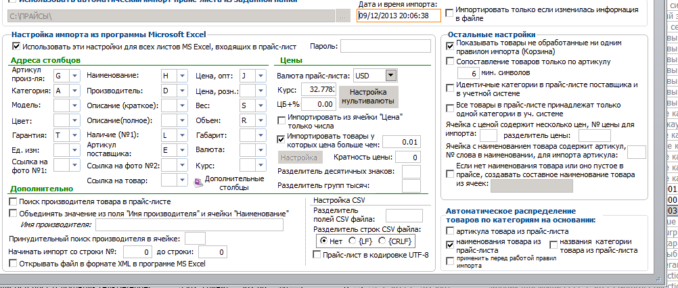The height and width of the screenshot is (288, 678).
Task: Click the Разделитель групп тысяч field
Action: tap(411, 186)
